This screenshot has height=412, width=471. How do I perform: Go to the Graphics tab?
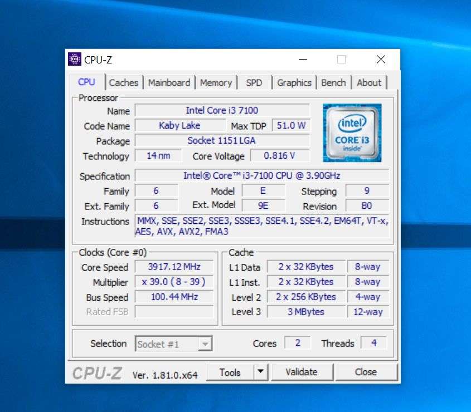(x=294, y=83)
